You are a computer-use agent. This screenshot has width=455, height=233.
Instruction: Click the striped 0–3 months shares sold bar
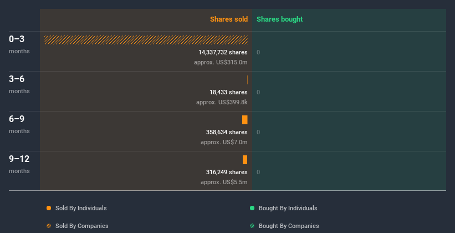146,40
